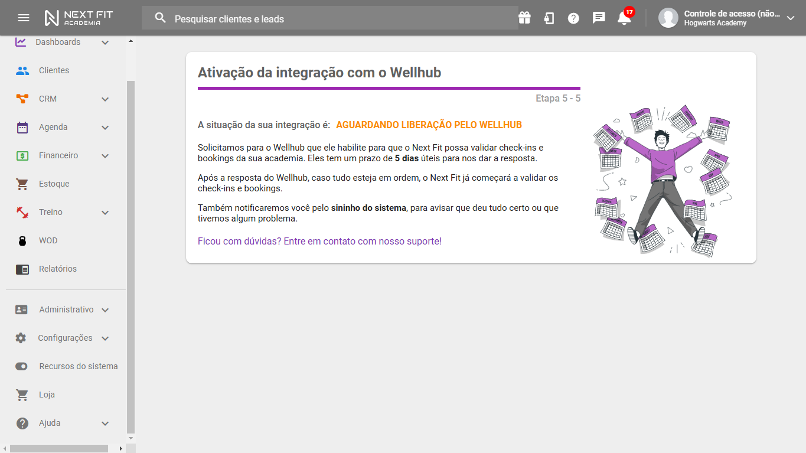The image size is (806, 453).
Task: Expand the Dashboards chevron
Action: pyautogui.click(x=105, y=43)
